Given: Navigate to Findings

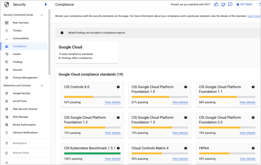Looking at the screenshot, I should pyautogui.click(x=18, y=62).
